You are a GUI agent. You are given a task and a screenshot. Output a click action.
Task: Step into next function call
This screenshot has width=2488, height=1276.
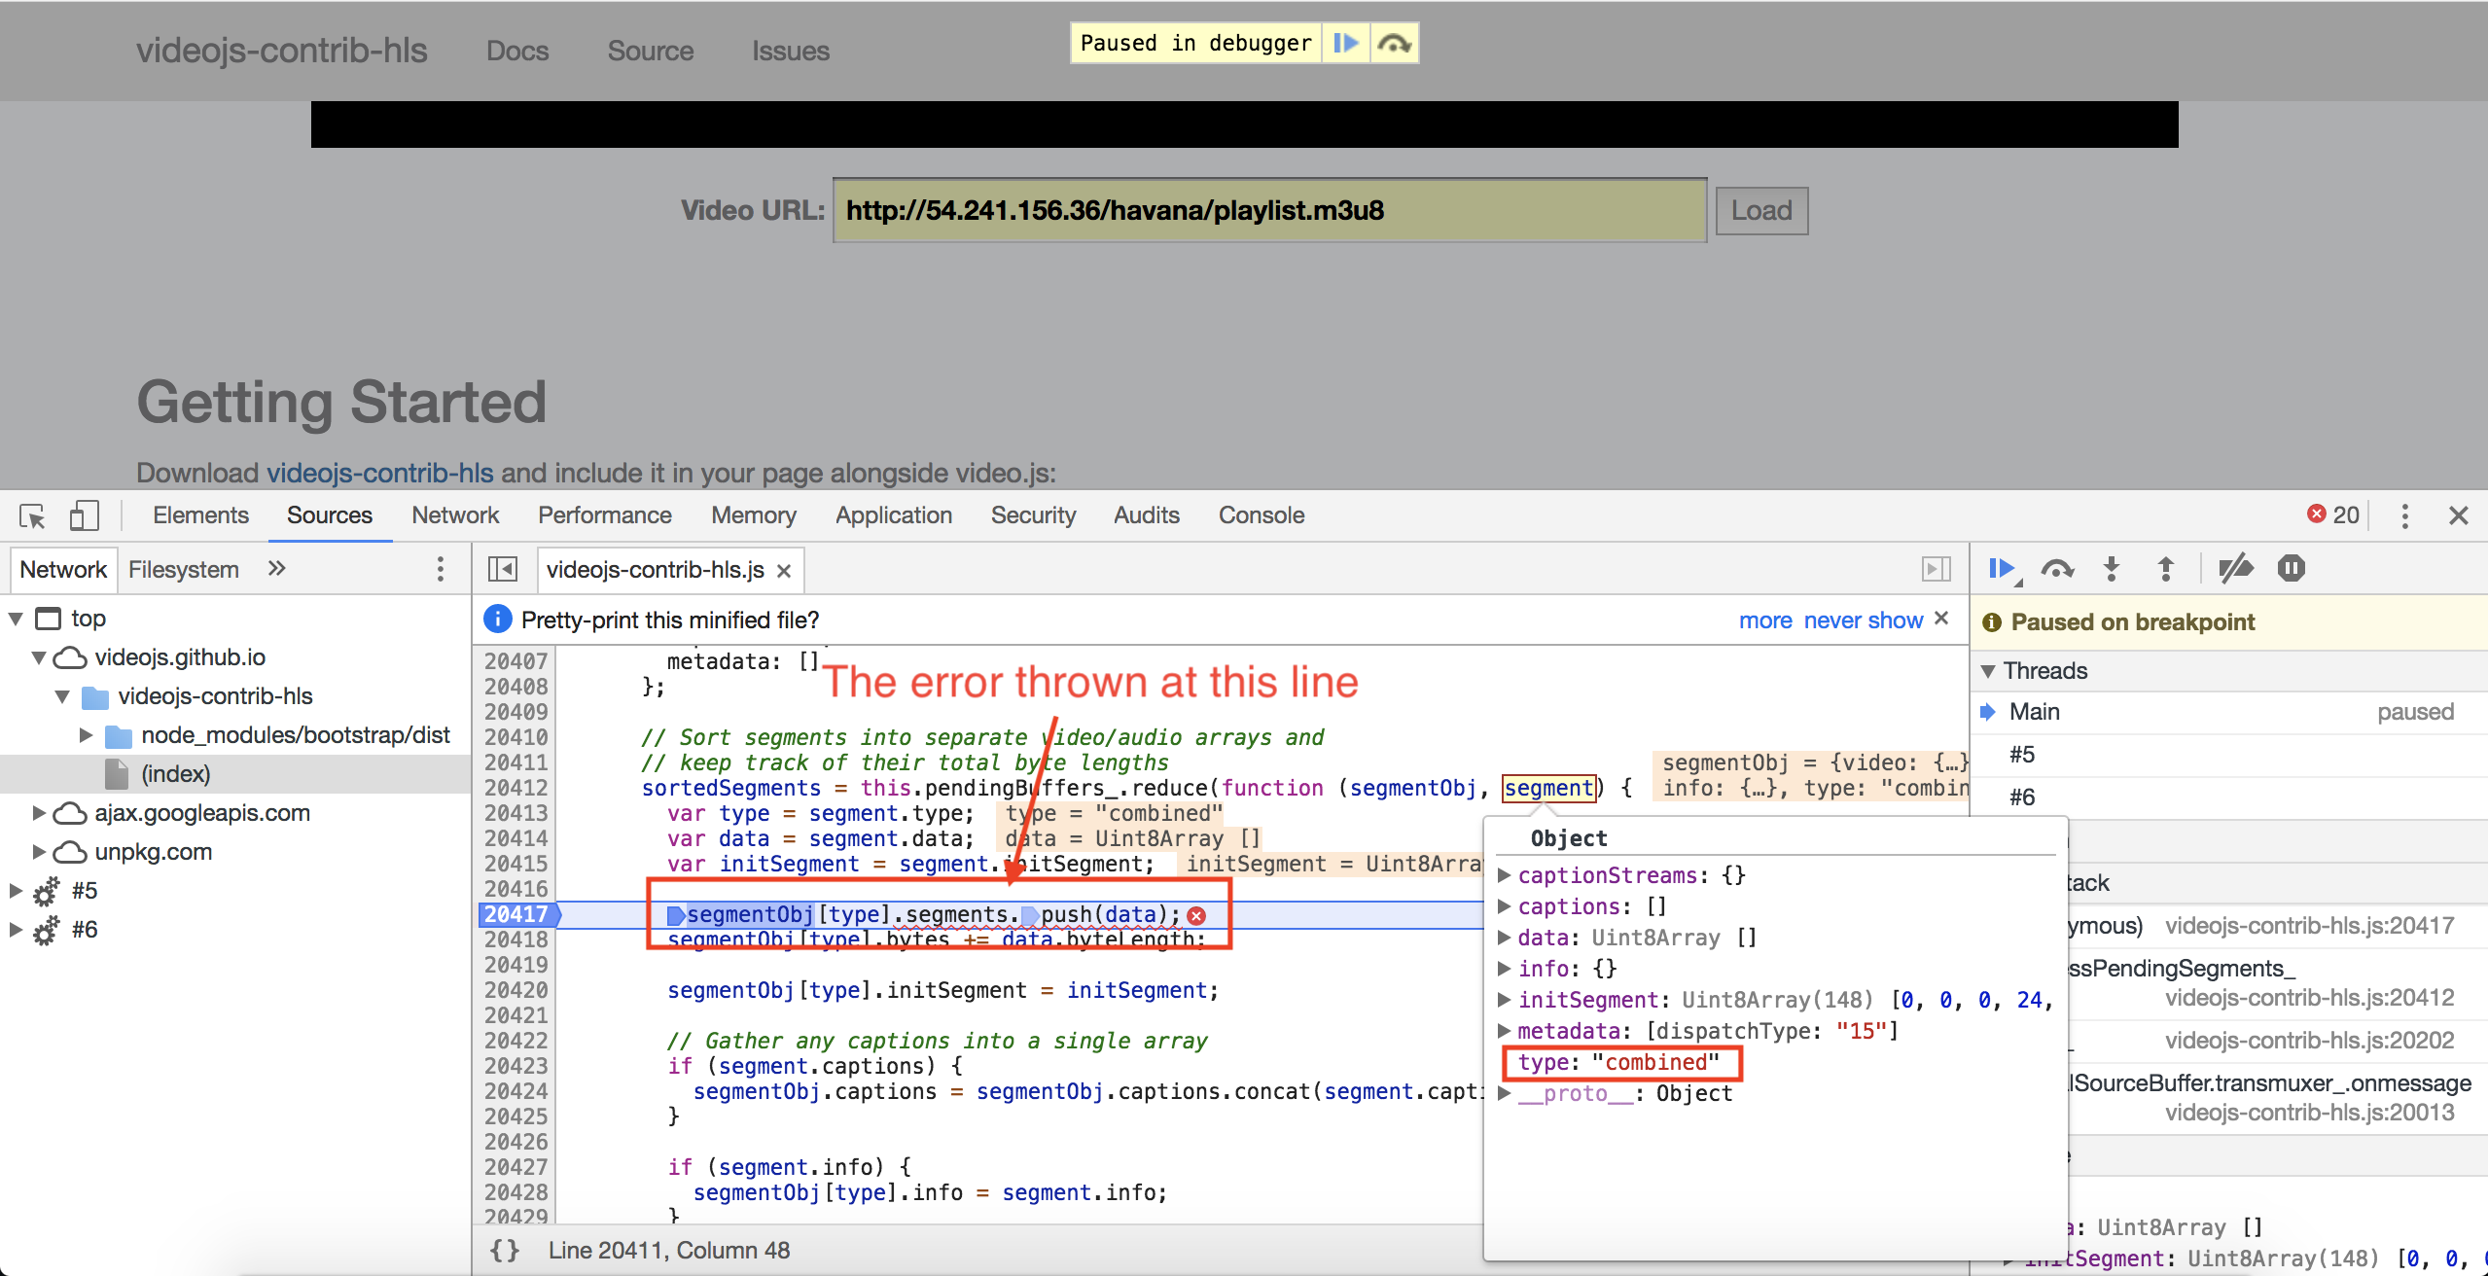tap(2111, 569)
